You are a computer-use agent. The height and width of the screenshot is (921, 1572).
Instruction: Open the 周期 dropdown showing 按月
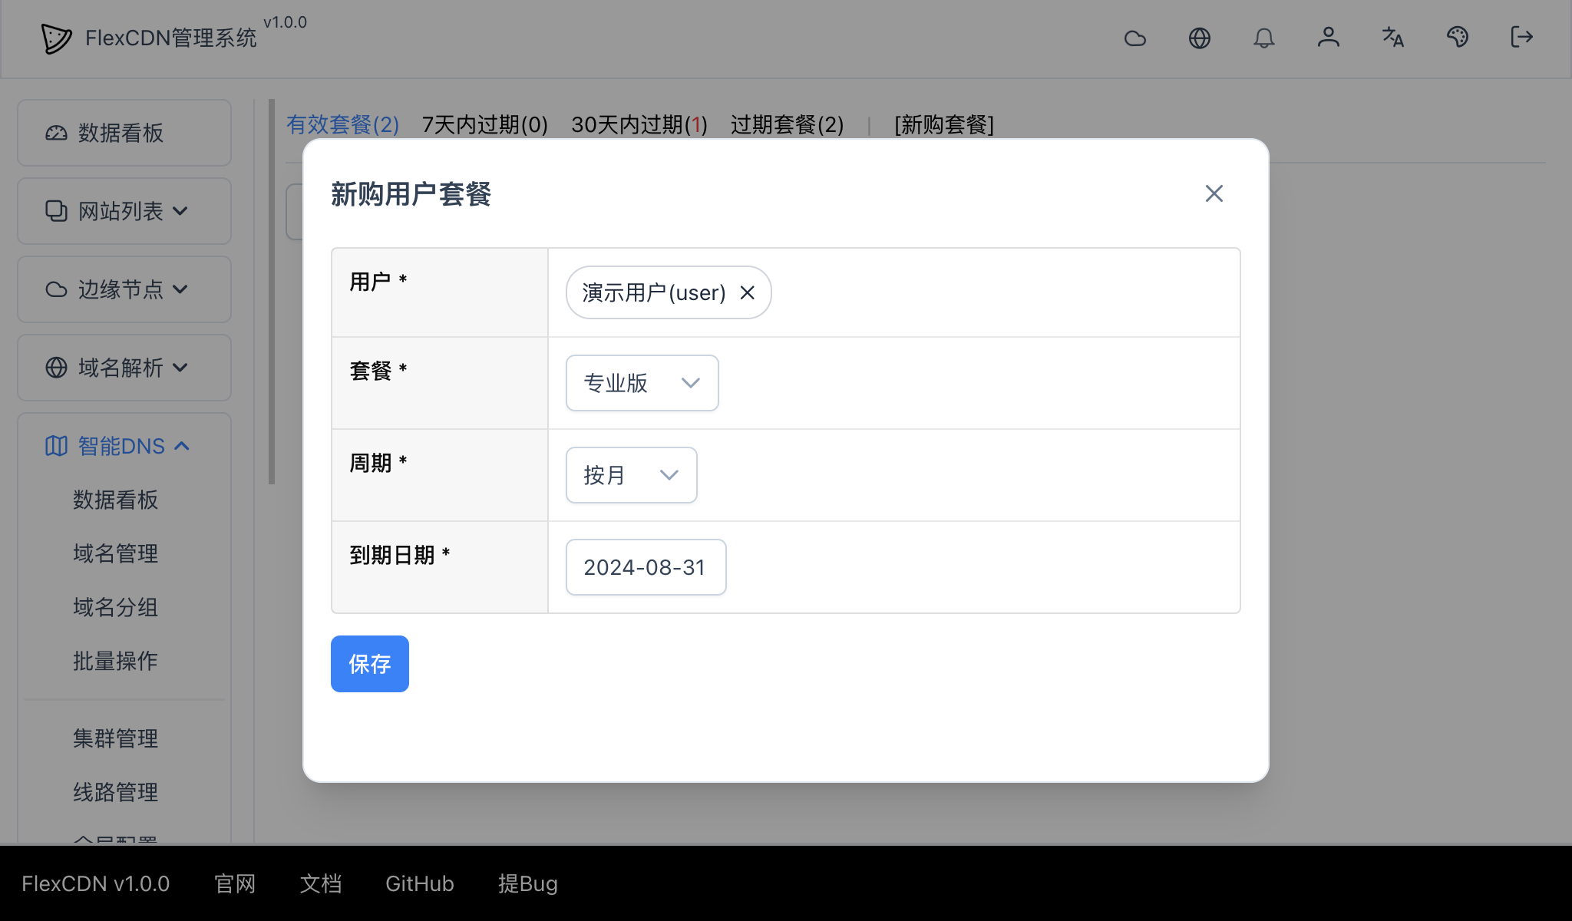click(631, 475)
